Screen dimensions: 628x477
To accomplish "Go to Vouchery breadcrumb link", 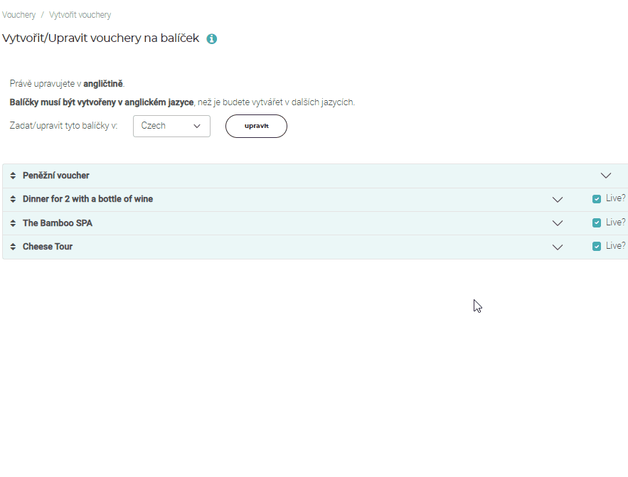I will (19, 15).
